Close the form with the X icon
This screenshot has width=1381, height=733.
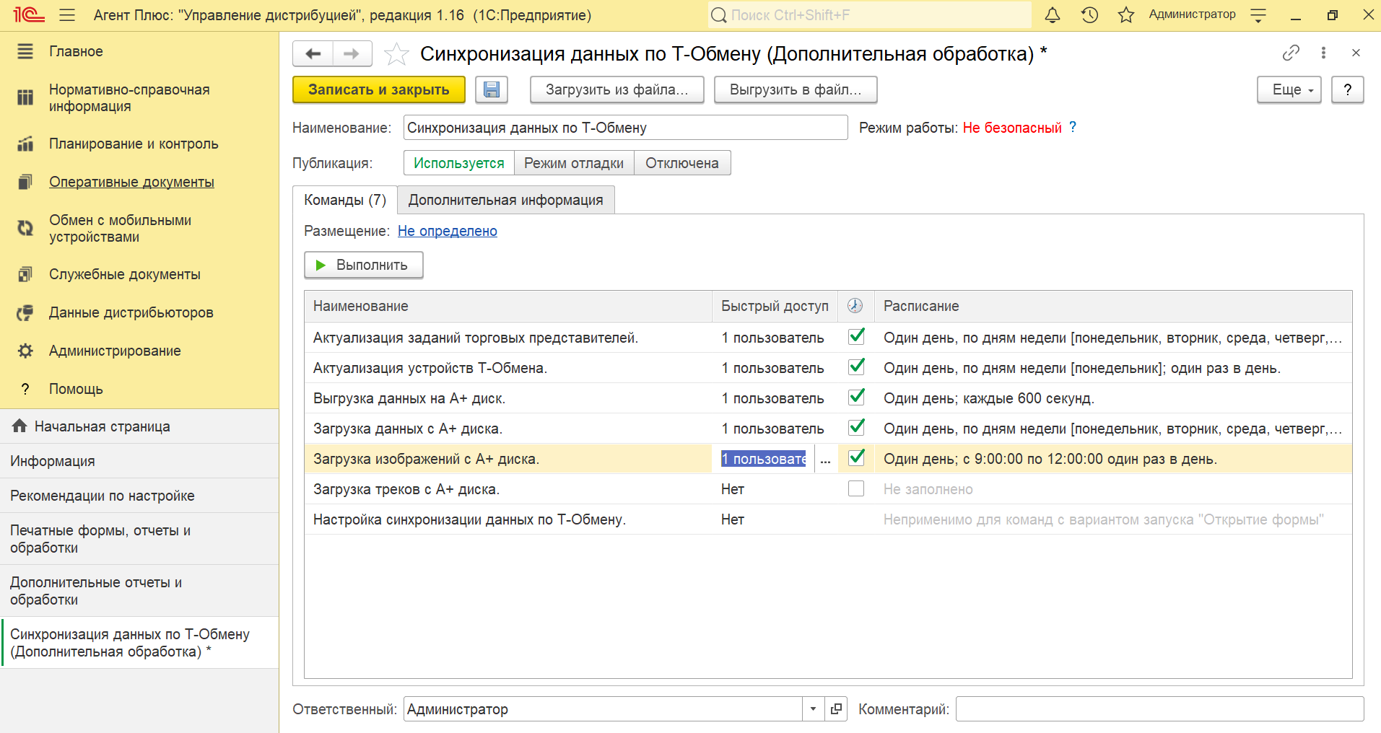[x=1356, y=53]
